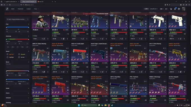The image size is (191, 107).
Task: Collapse the Spezial filter section
Action: coord(29,51)
